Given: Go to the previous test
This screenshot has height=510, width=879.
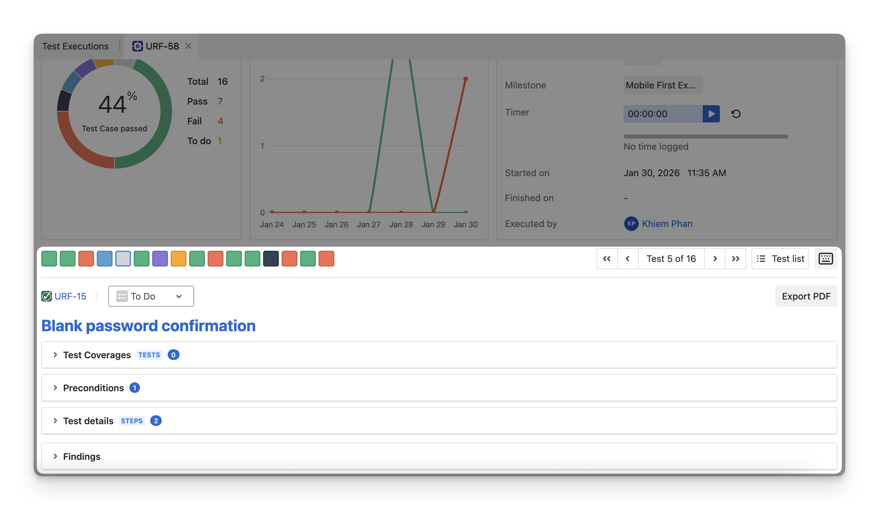Looking at the screenshot, I should coord(627,259).
